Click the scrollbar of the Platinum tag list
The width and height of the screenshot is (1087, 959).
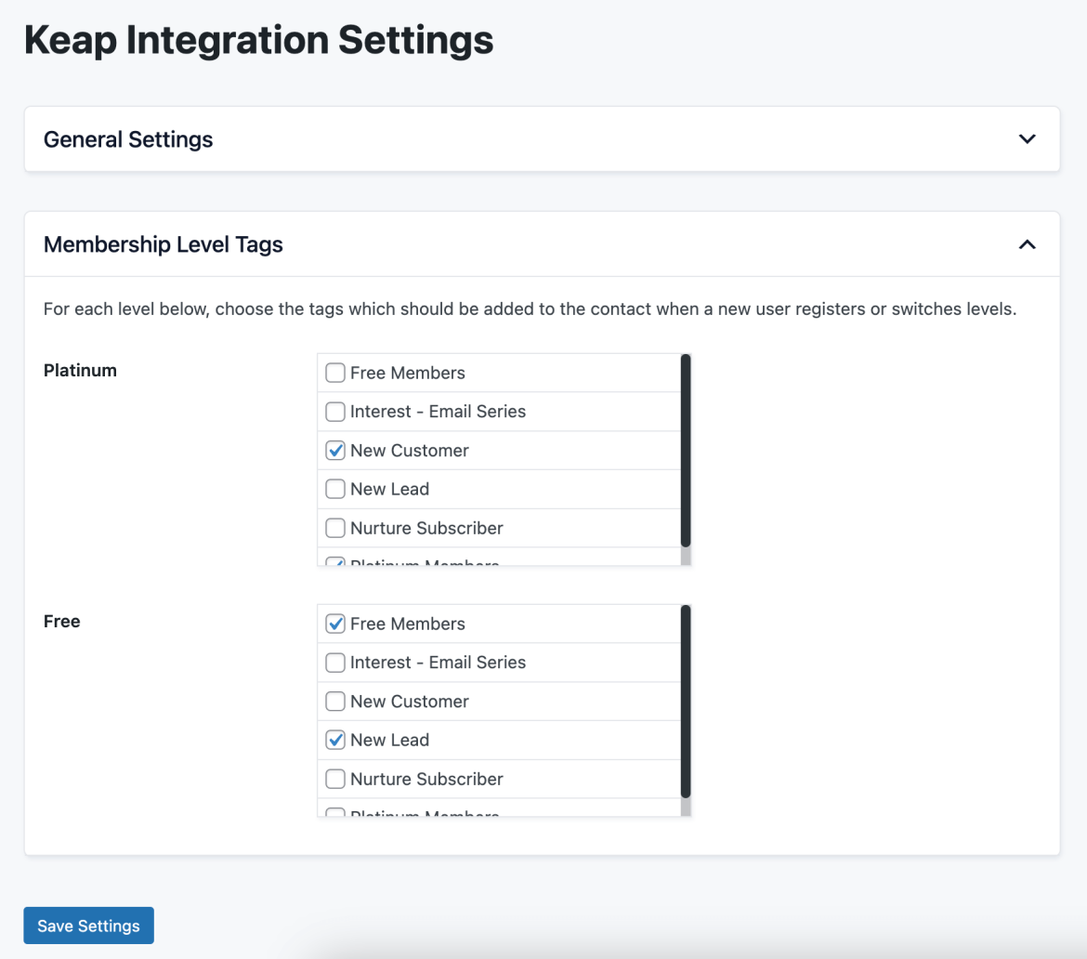[686, 455]
